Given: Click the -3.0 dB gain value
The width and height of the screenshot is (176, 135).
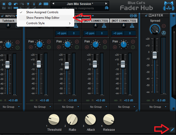Looking at the screenshot, I should (72, 101).
